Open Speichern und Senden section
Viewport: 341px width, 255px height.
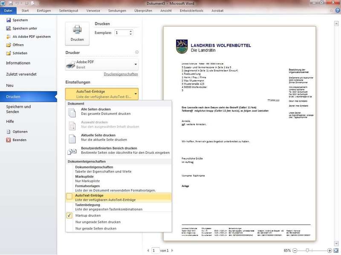18,109
